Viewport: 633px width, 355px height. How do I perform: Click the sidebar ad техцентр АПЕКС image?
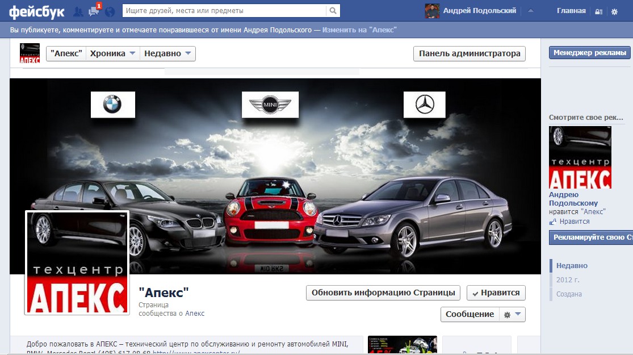(x=580, y=157)
